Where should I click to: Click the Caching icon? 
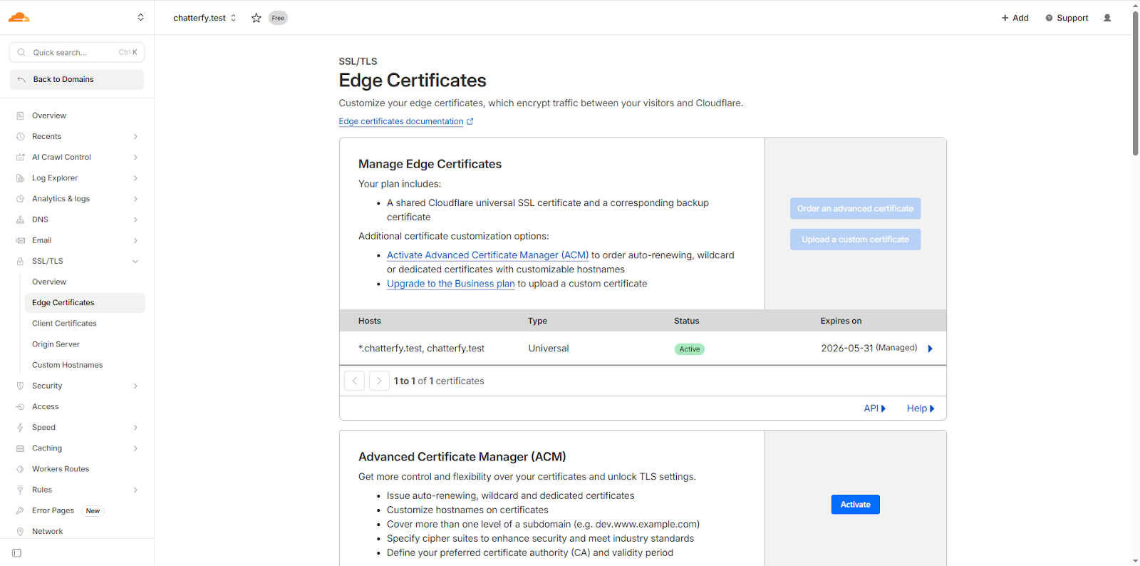(x=20, y=448)
